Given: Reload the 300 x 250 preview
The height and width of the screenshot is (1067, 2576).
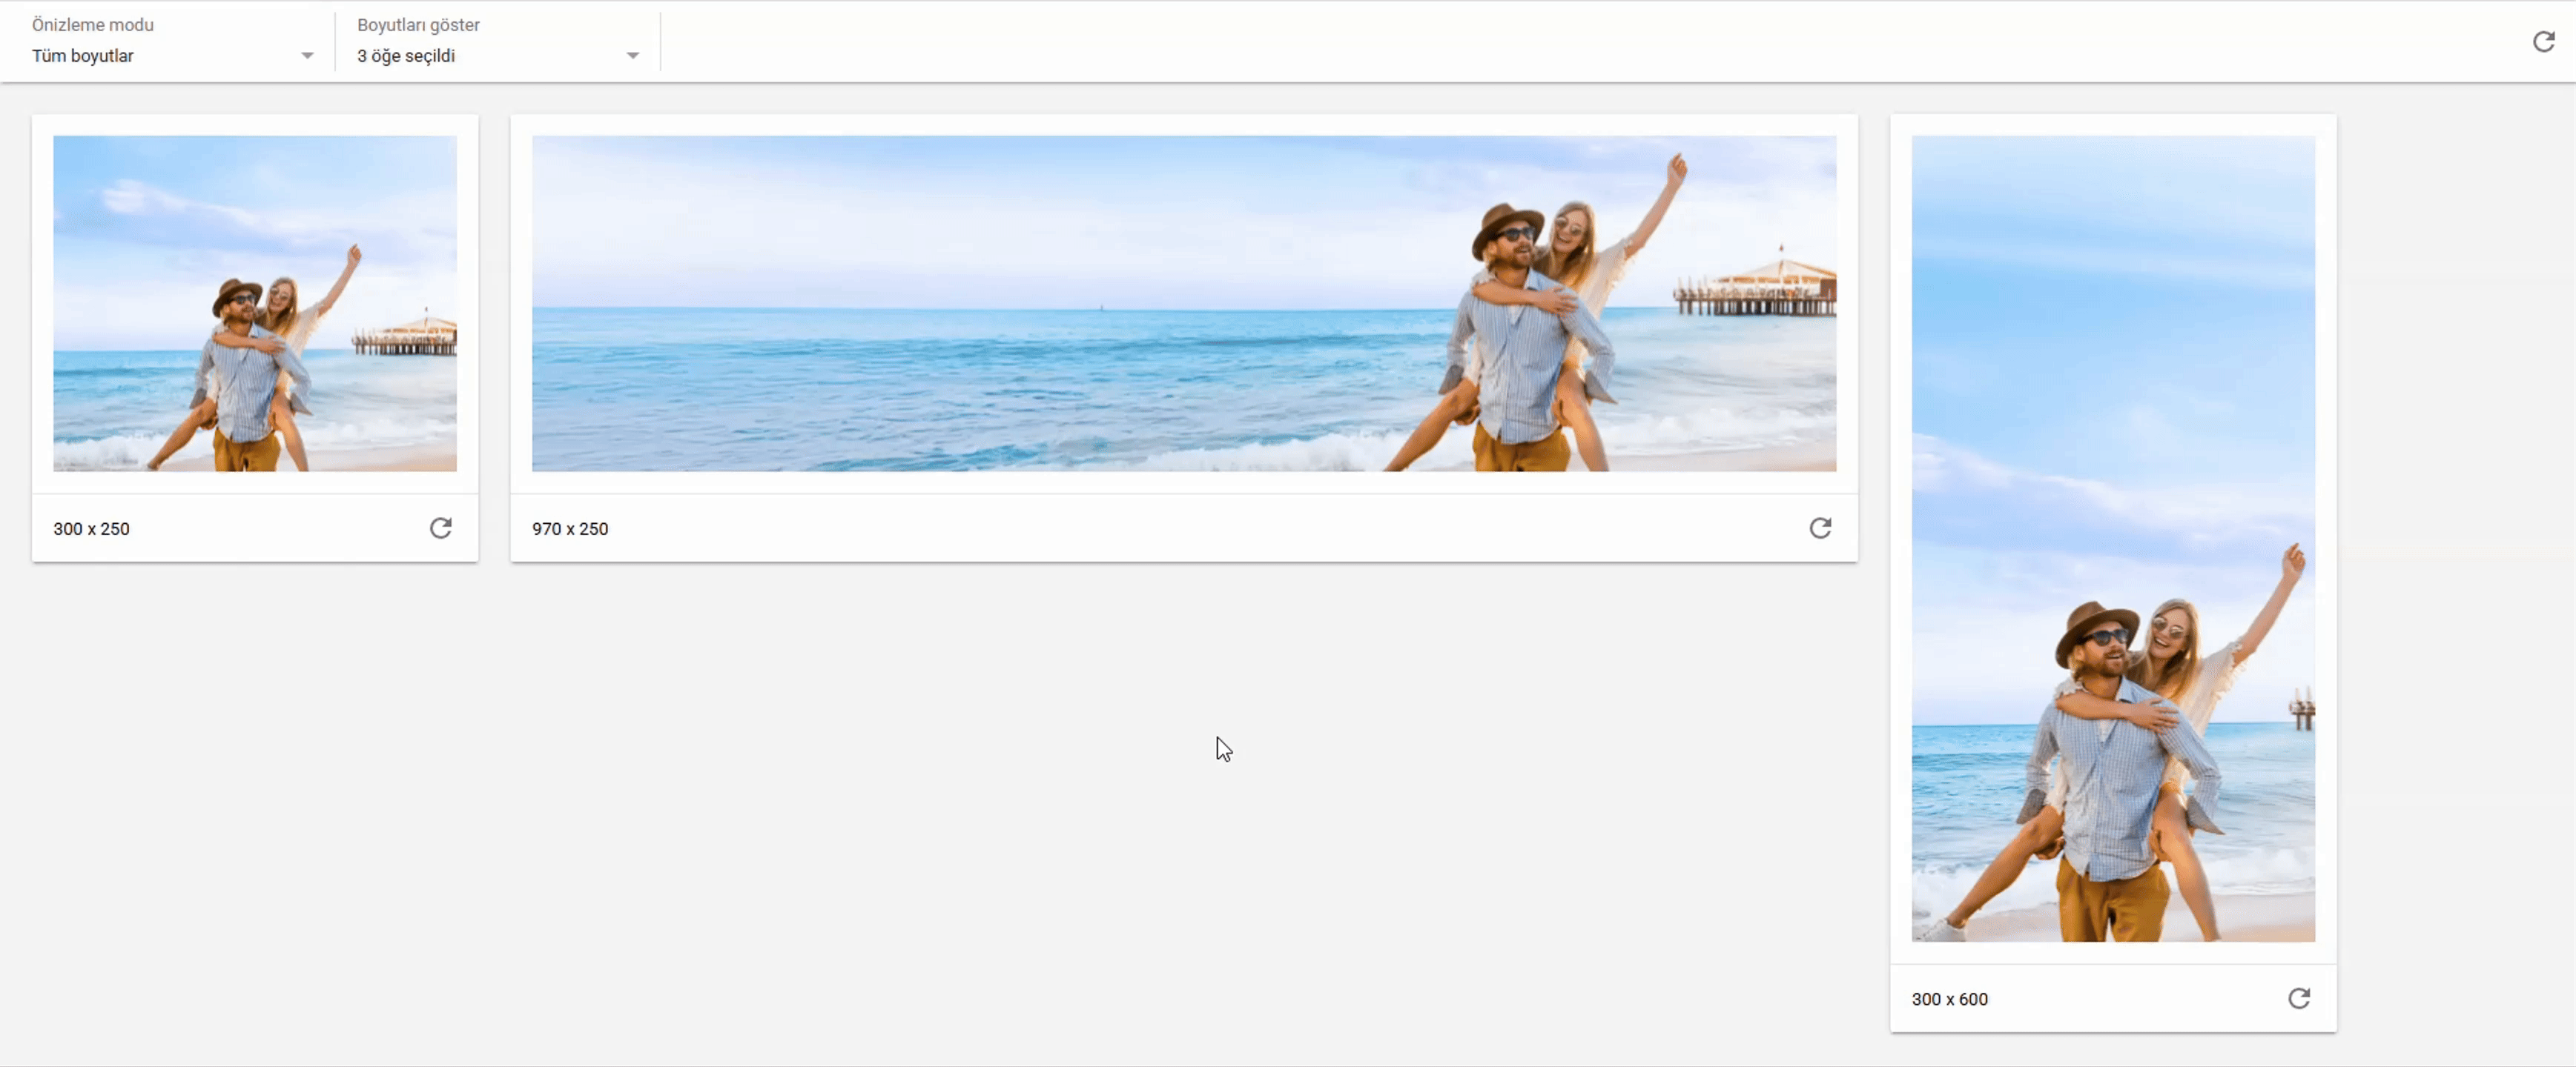Looking at the screenshot, I should tap(440, 528).
